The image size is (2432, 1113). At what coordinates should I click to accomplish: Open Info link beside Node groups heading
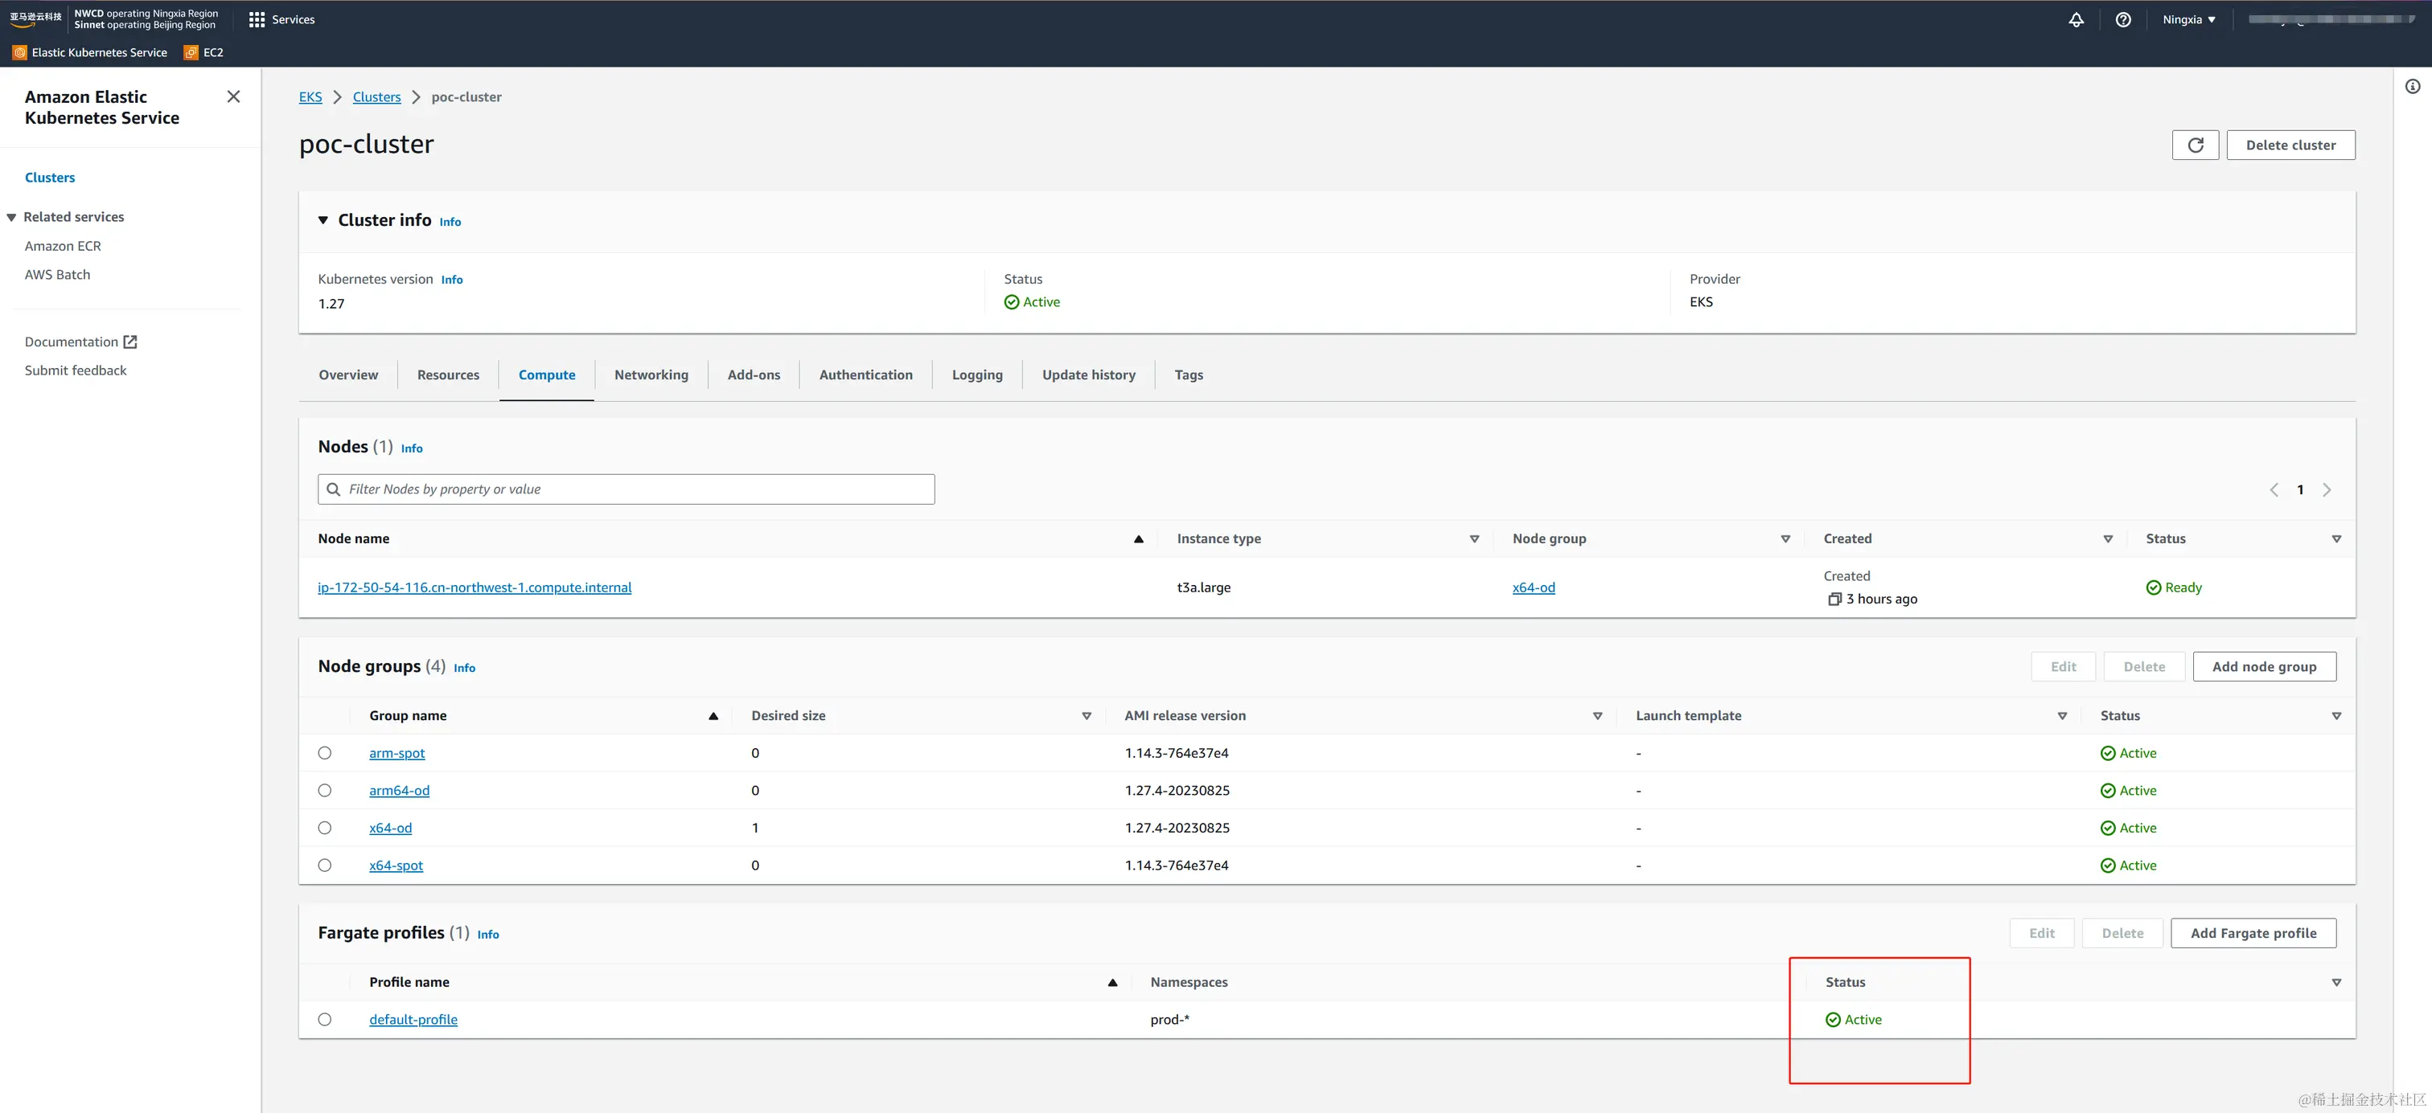point(465,668)
